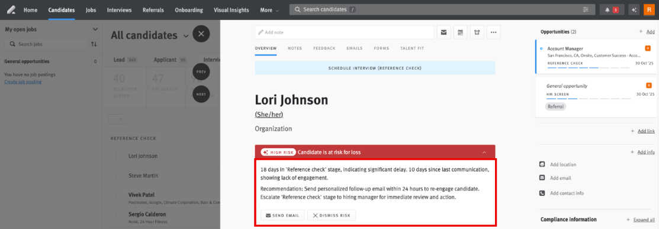Switch to the EMAILS tab

pos(354,48)
